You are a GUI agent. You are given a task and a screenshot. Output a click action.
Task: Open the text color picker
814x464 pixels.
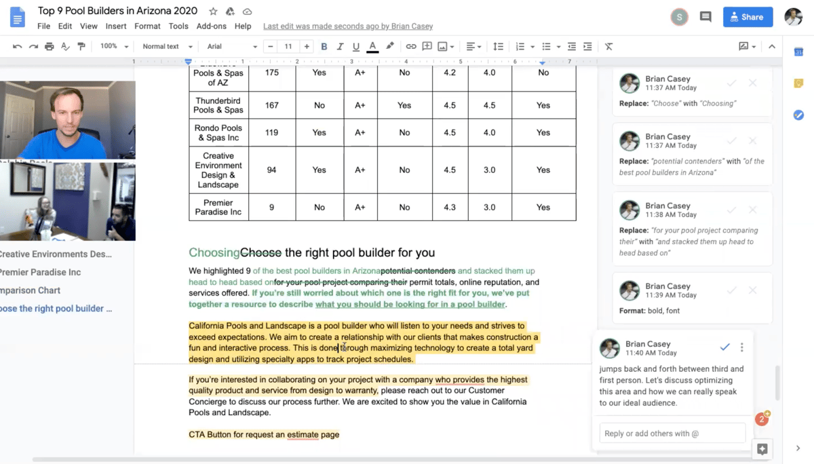(372, 46)
